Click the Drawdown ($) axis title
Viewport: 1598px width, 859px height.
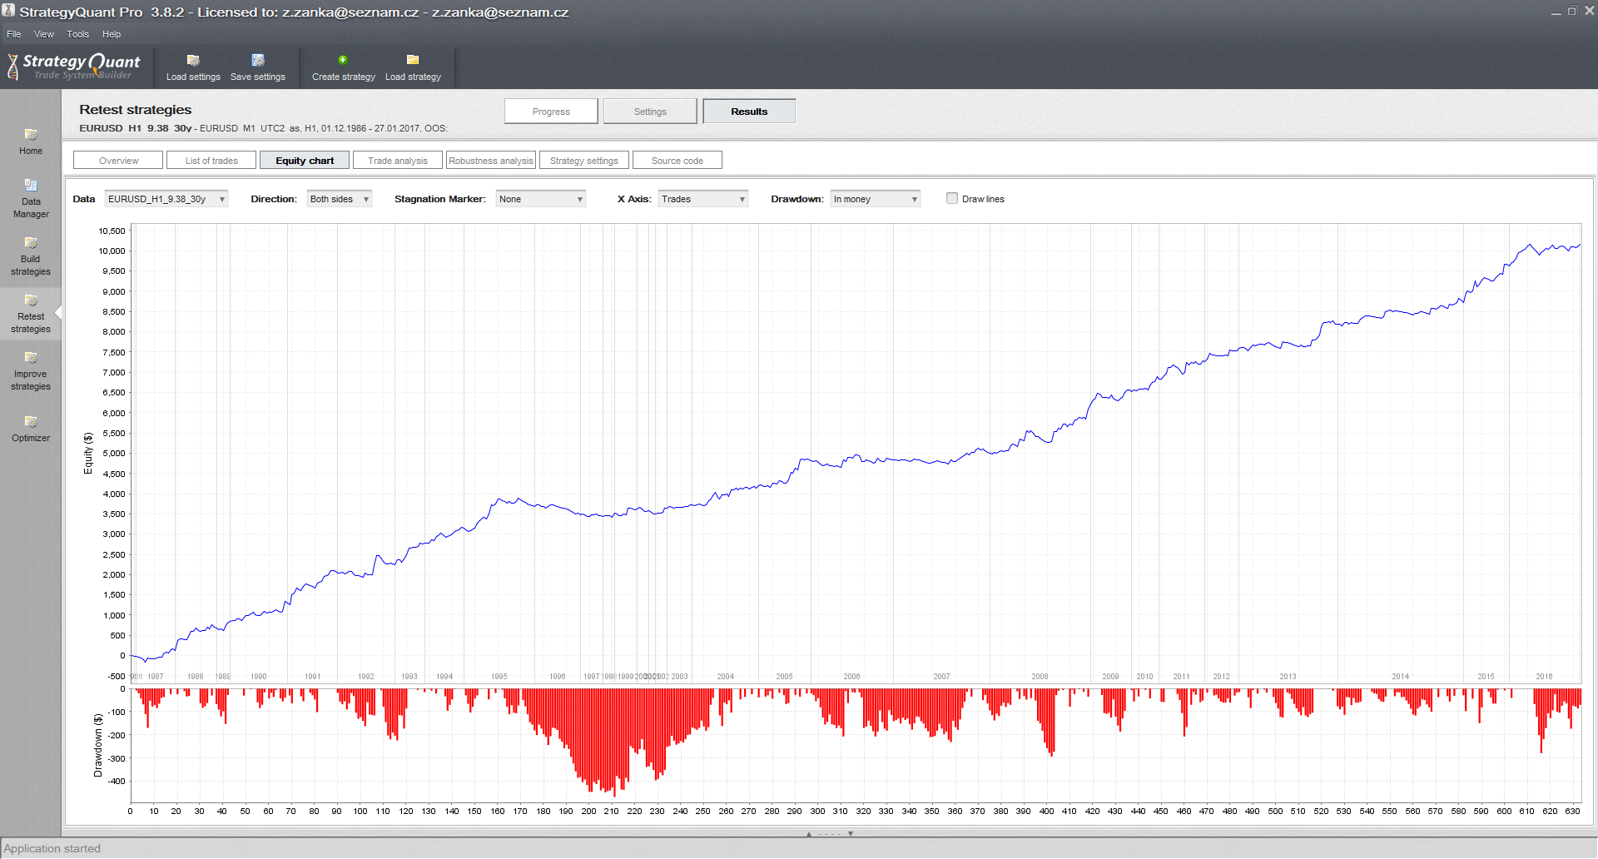98,746
